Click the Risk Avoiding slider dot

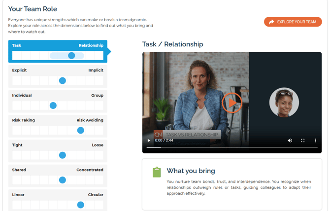81,130
